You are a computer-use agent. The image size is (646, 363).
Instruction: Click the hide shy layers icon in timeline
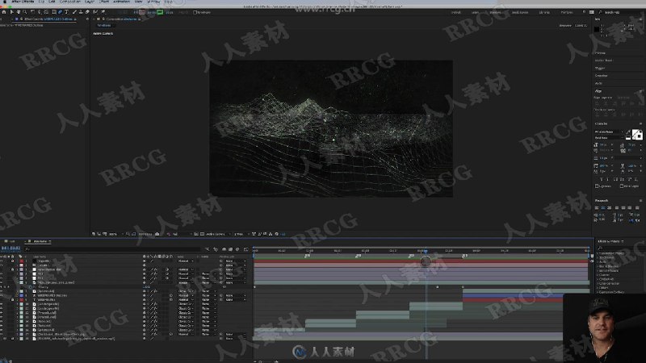click(224, 248)
